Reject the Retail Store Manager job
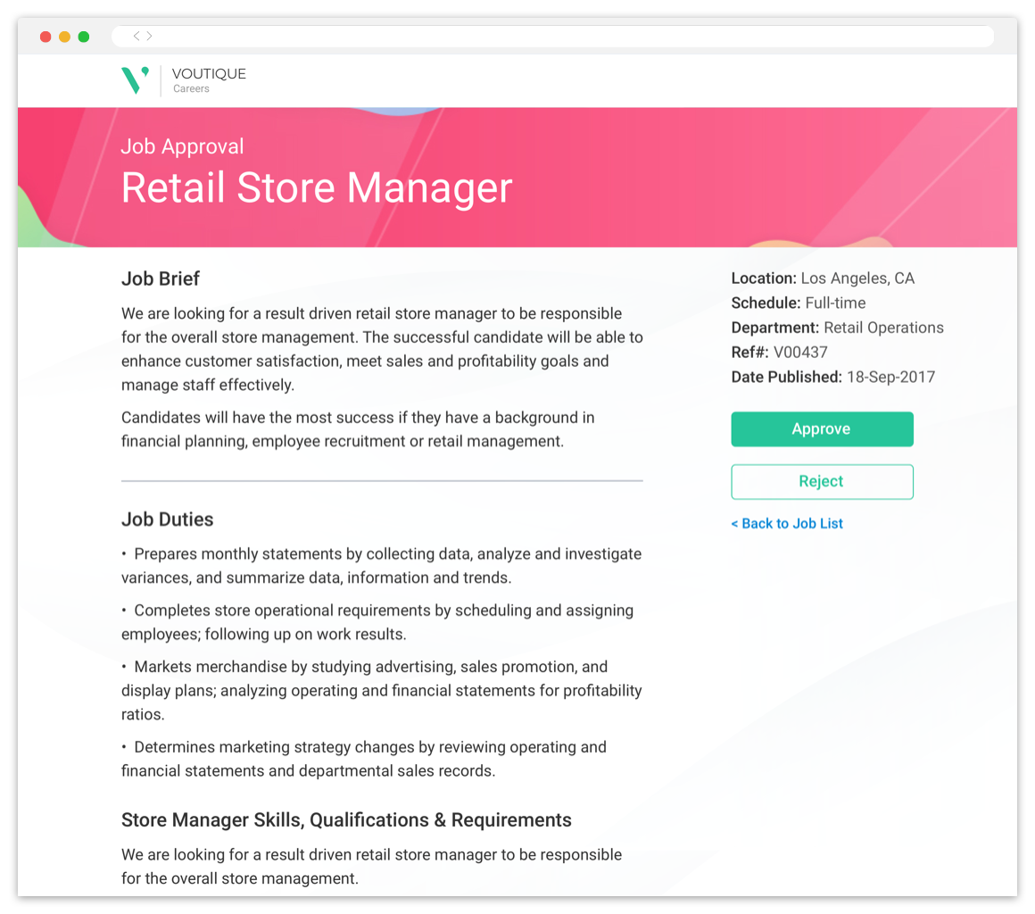1035x914 pixels. coord(822,481)
